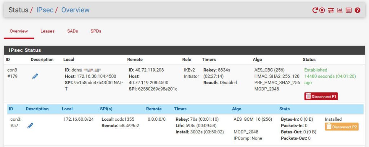Viewport: 369px width, 147px height.
Task: Edit con3 #57 phase 2 via the pencil icon
Action: point(30,125)
